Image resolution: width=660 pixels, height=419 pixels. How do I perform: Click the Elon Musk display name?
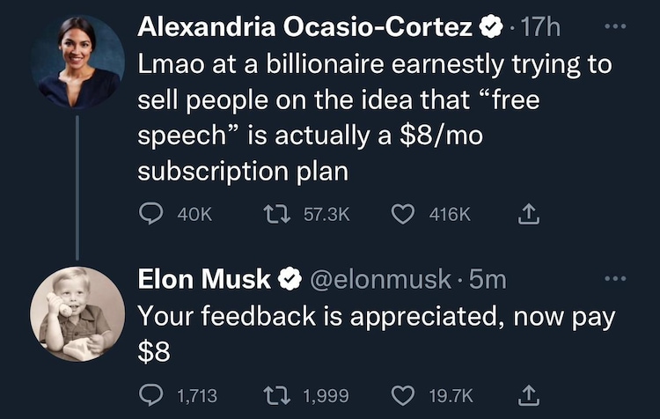click(x=204, y=280)
